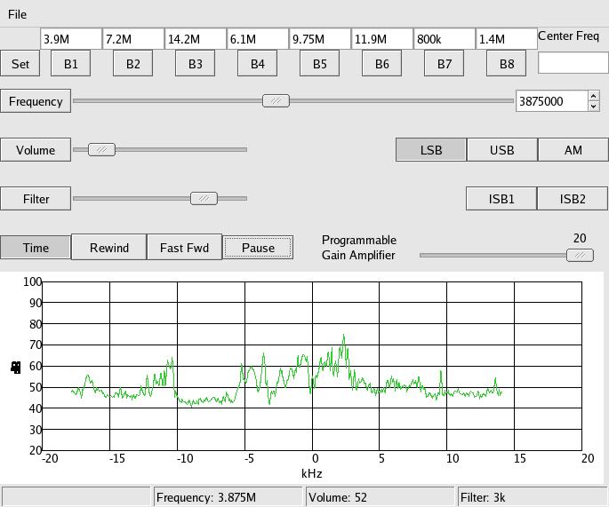Click the 11.9M preset field
Image resolution: width=609 pixels, height=507 pixels.
point(382,39)
